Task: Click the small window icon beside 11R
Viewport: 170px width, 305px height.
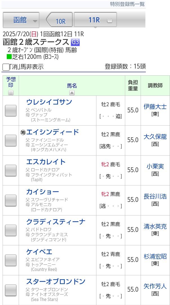Action: (x=110, y=21)
